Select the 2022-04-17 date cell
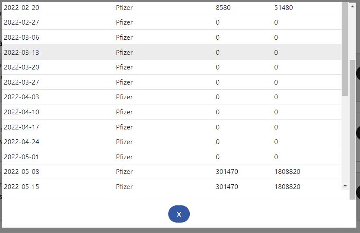This screenshot has width=360, height=233. [22, 127]
